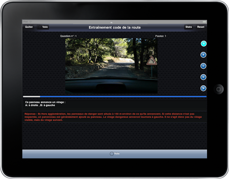Click the red Réponse explanation text

point(113,117)
